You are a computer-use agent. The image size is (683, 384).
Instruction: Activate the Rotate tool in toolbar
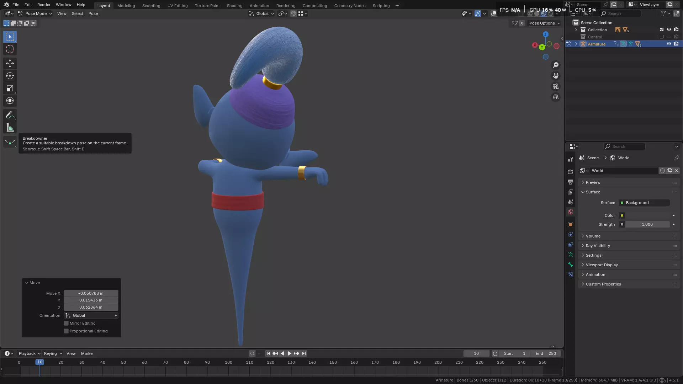click(x=10, y=76)
